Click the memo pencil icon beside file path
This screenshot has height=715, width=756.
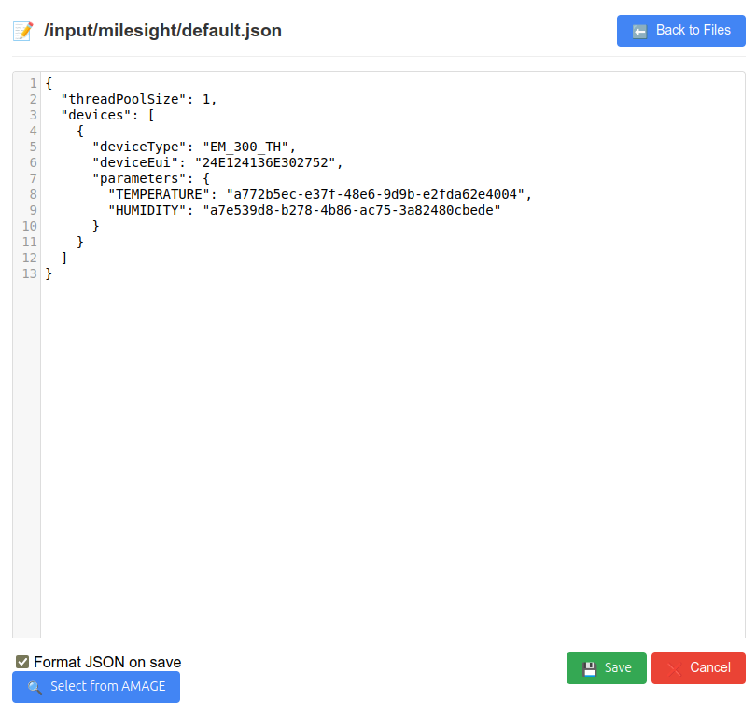tap(22, 31)
